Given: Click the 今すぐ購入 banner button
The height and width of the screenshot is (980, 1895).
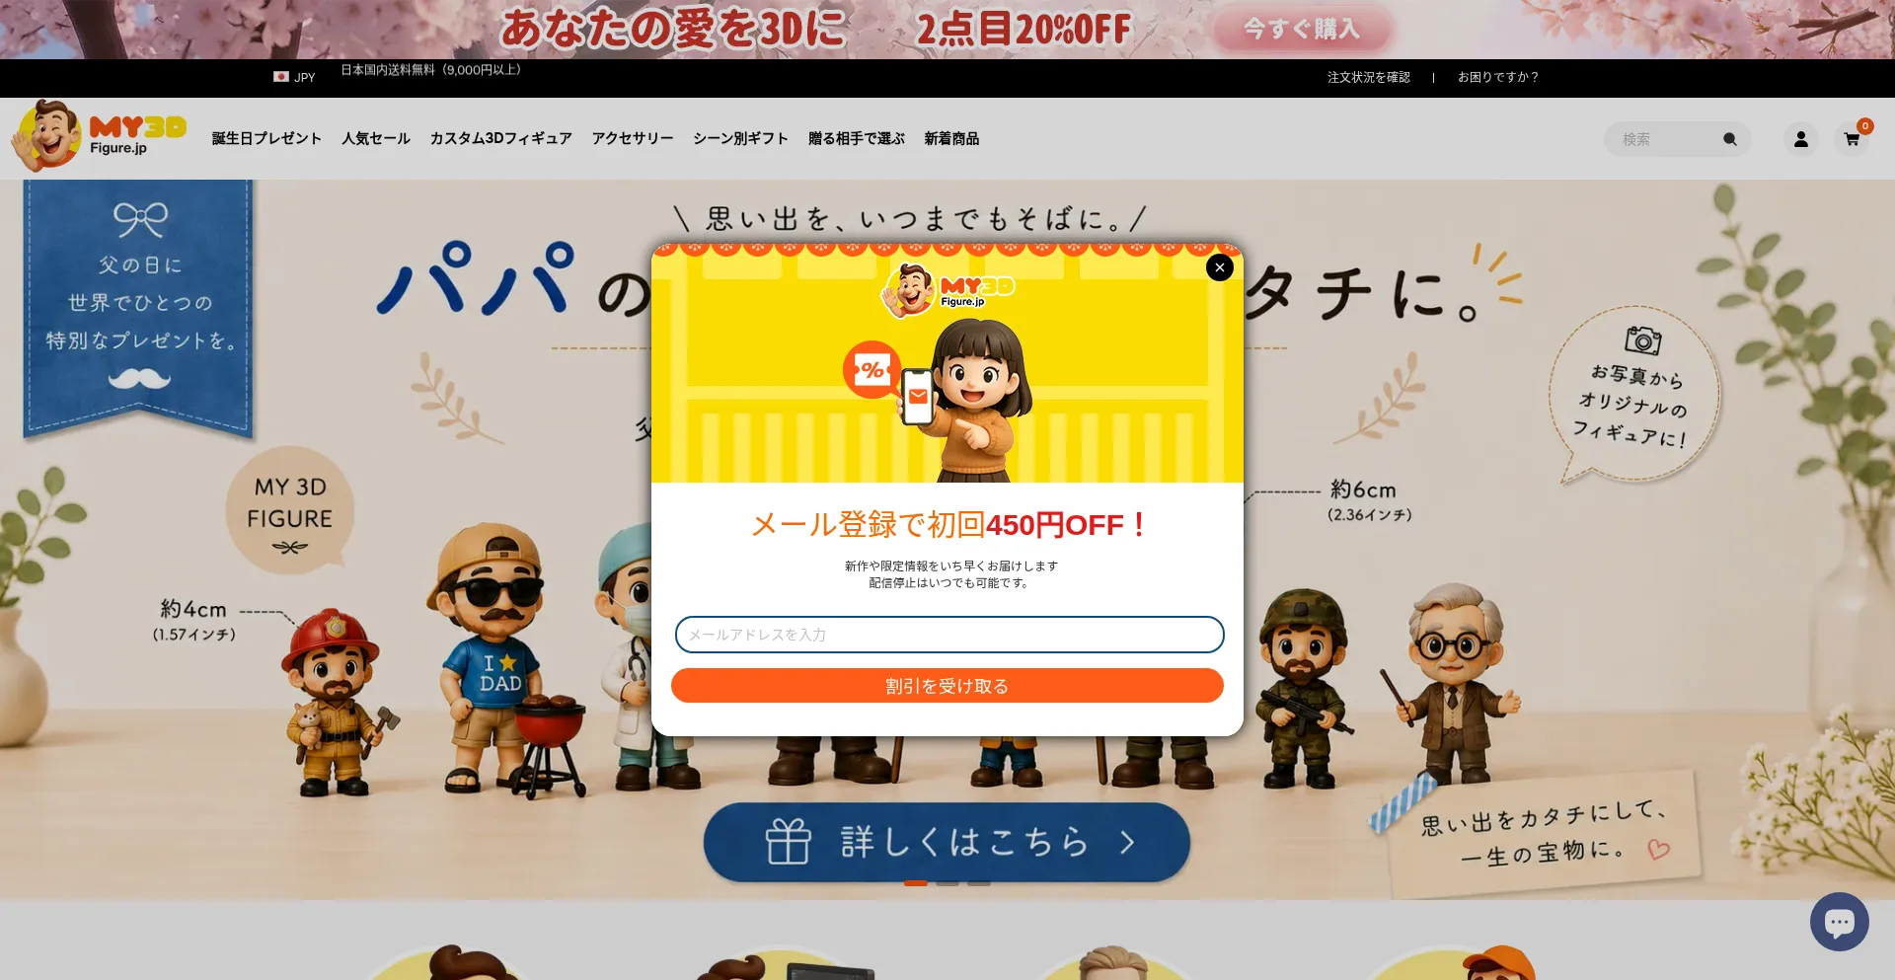Looking at the screenshot, I should click(x=1302, y=30).
